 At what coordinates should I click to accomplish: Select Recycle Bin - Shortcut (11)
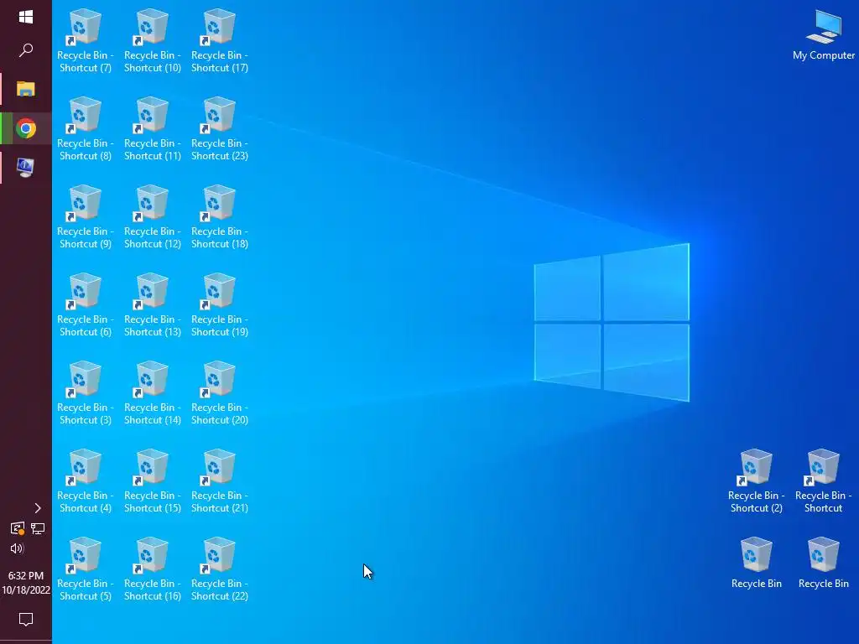pyautogui.click(x=153, y=129)
